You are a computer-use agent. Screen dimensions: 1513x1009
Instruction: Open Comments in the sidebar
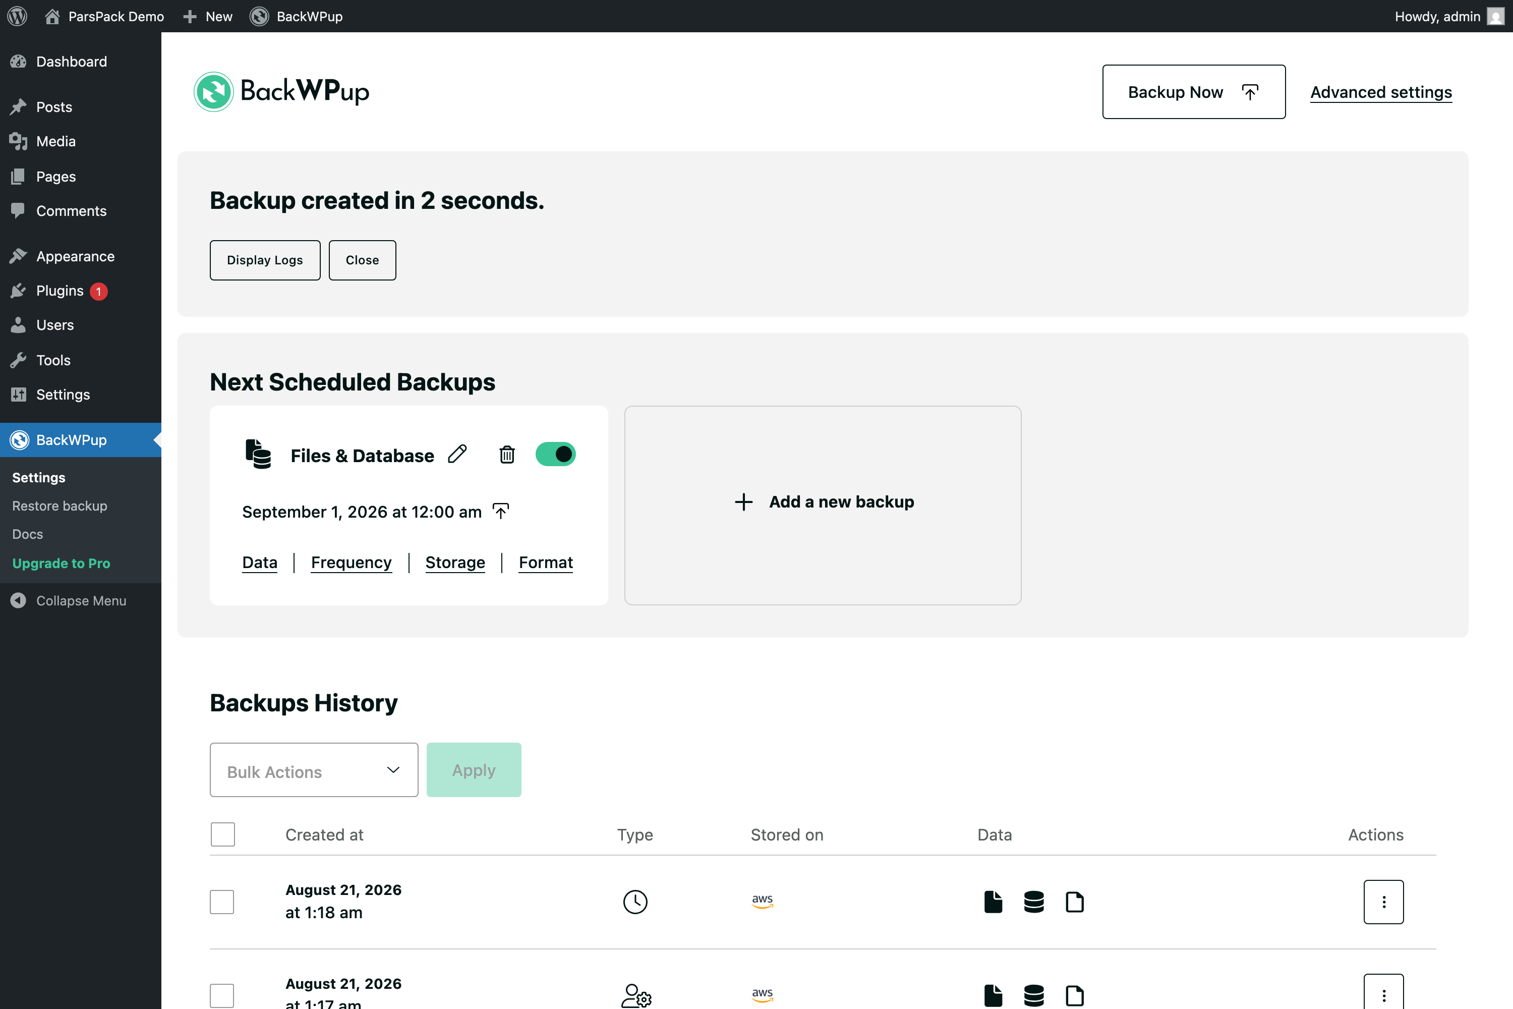tap(80, 210)
